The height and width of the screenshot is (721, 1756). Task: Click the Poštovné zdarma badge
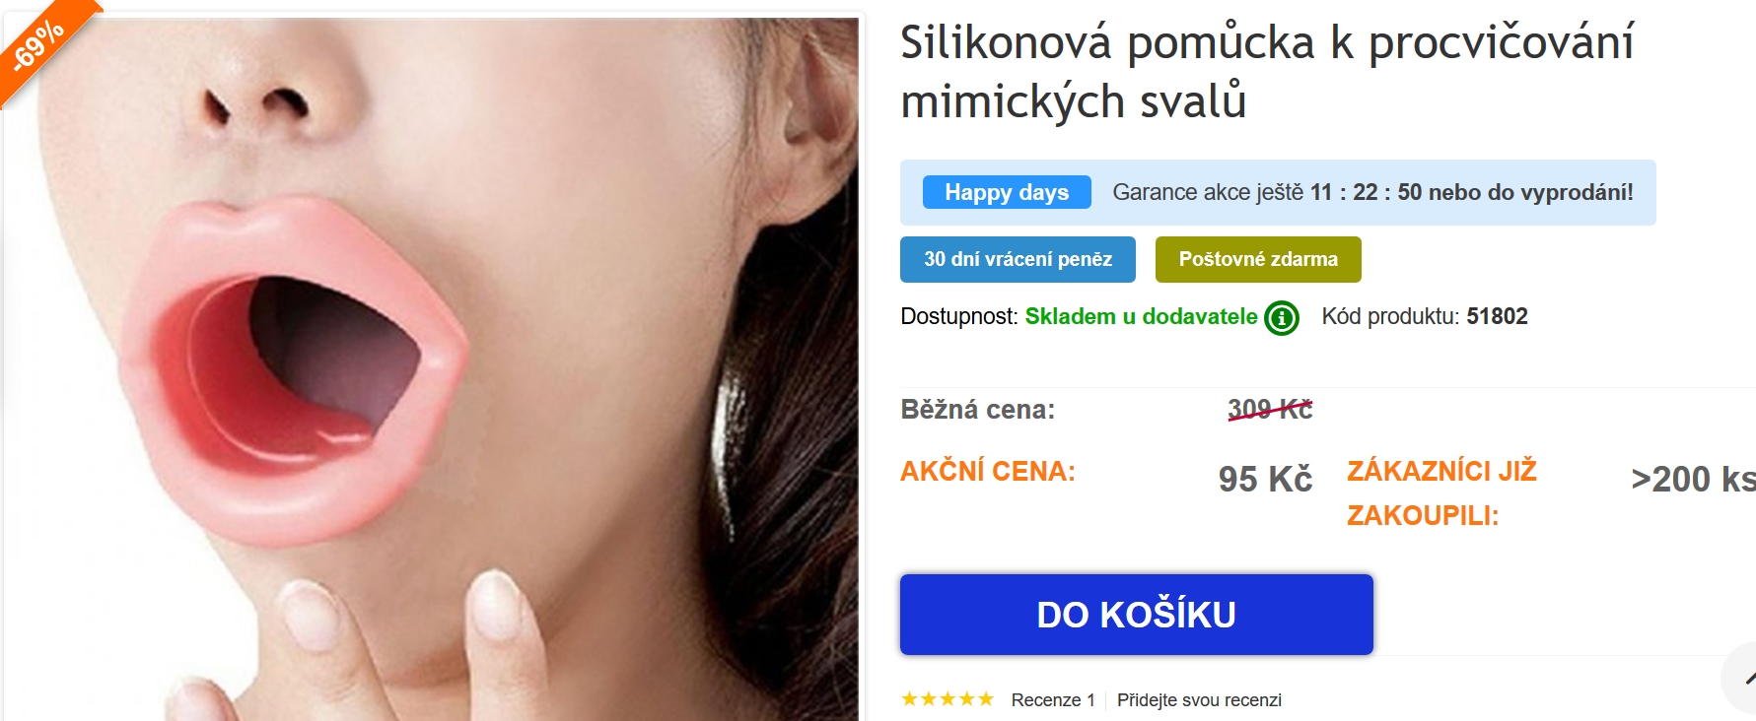tap(1258, 259)
